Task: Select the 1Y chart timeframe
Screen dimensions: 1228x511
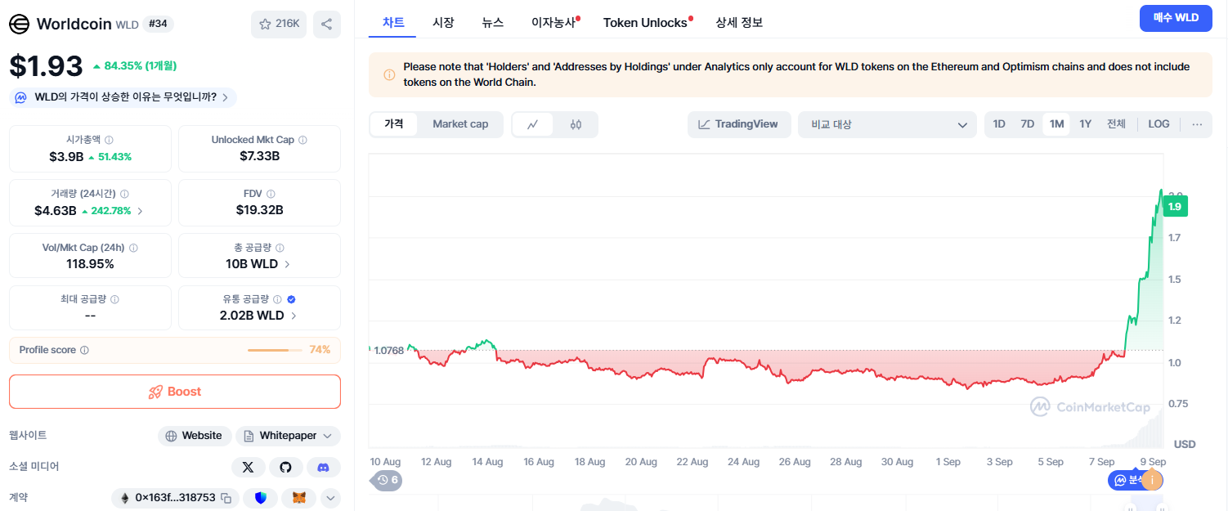Action: click(x=1085, y=123)
